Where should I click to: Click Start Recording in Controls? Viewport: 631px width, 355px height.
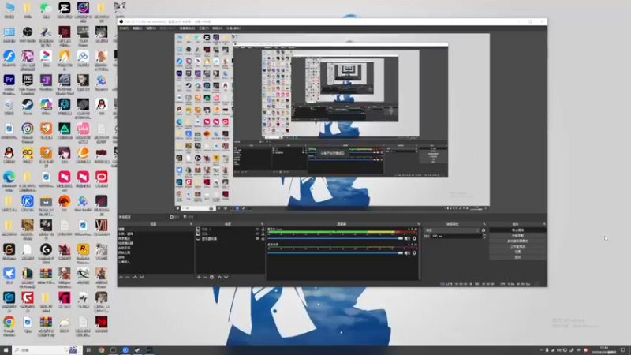(x=518, y=235)
